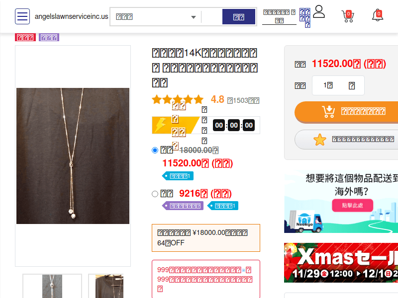Click the user account icon

(319, 12)
